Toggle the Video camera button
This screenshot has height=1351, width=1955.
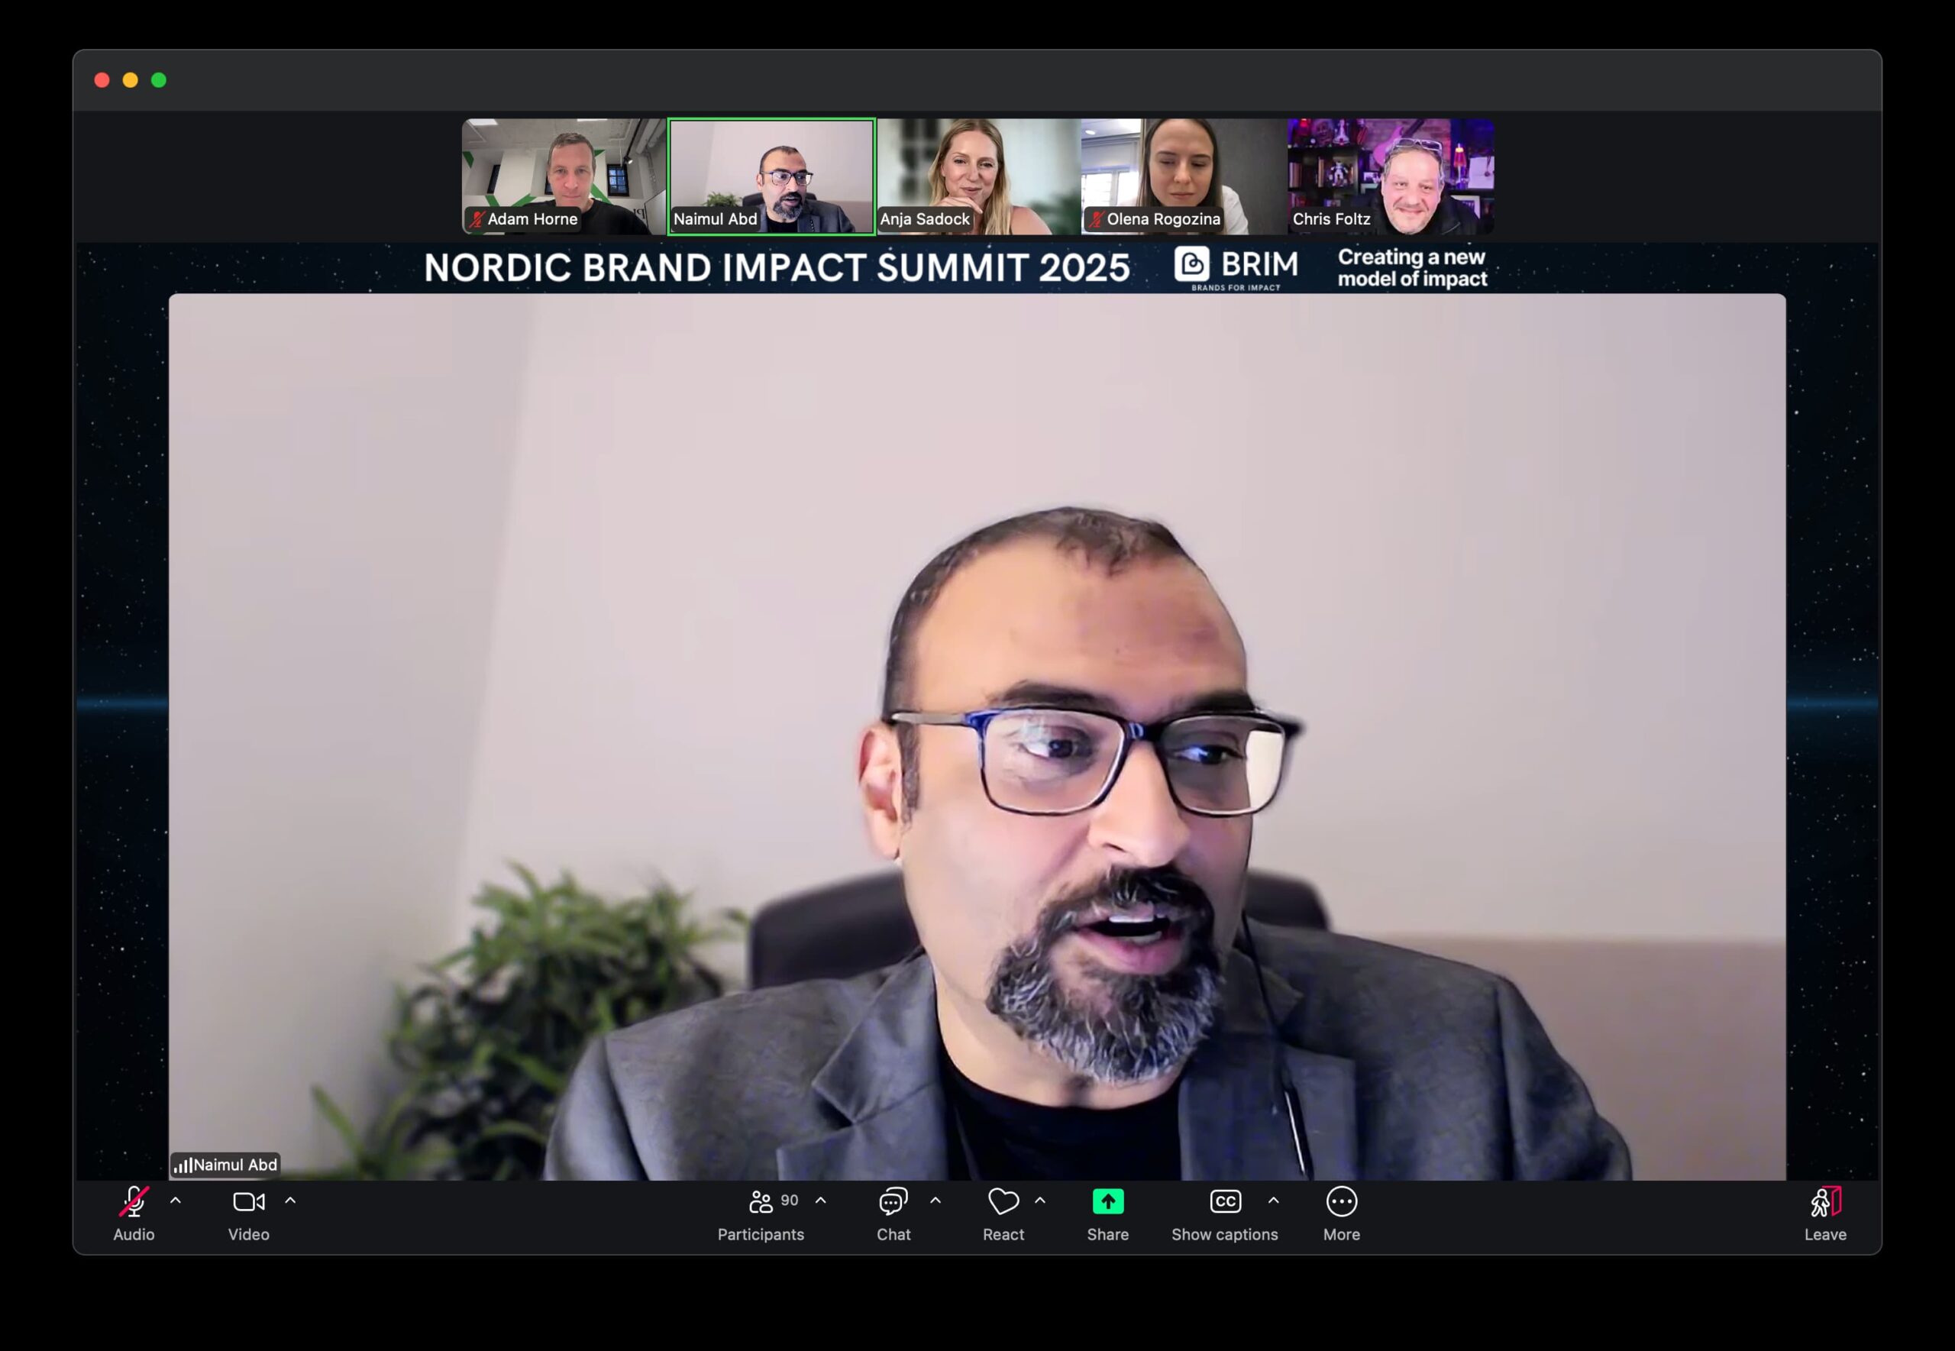click(249, 1201)
